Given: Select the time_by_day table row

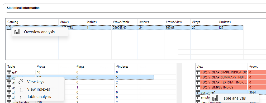Looking at the screenshot, I should point(80,102).
